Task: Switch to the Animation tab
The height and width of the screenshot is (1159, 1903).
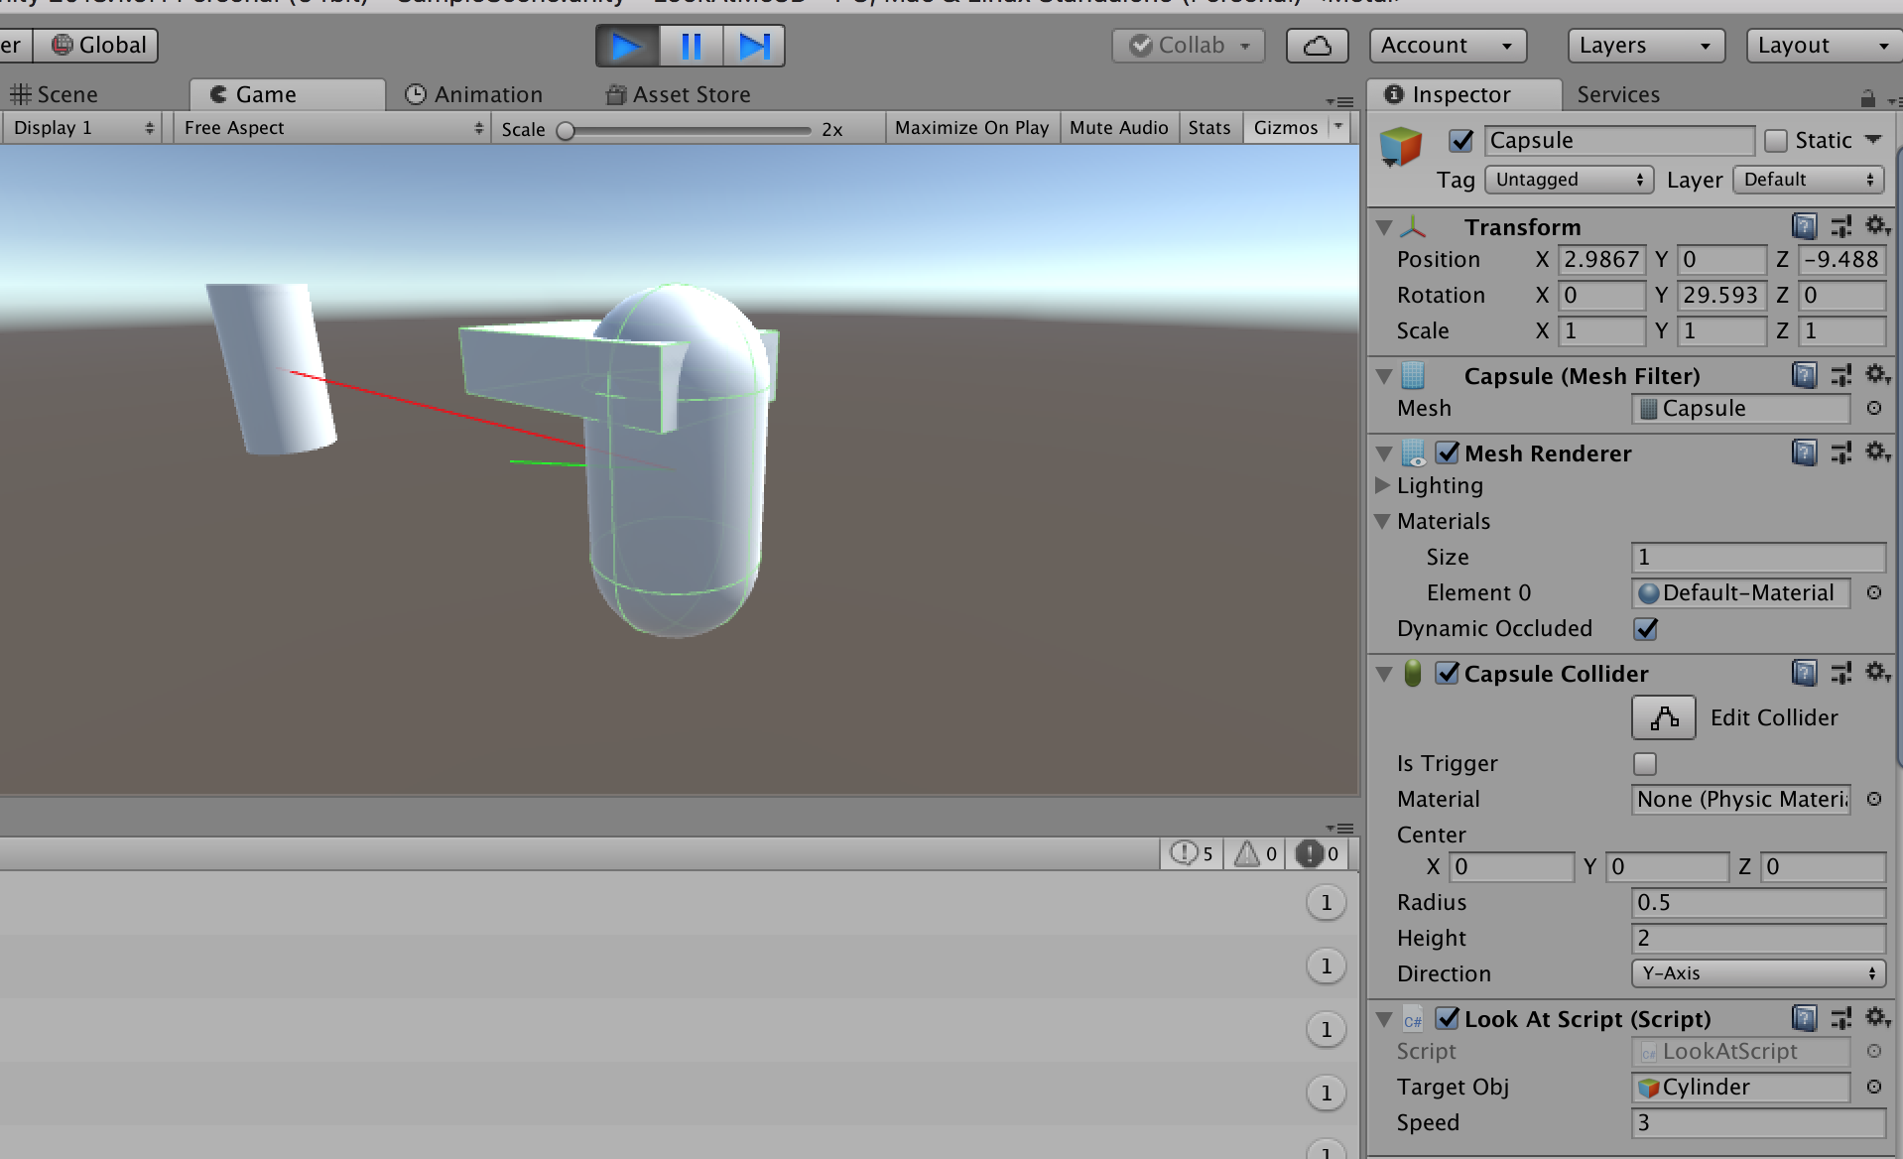Action: [474, 94]
